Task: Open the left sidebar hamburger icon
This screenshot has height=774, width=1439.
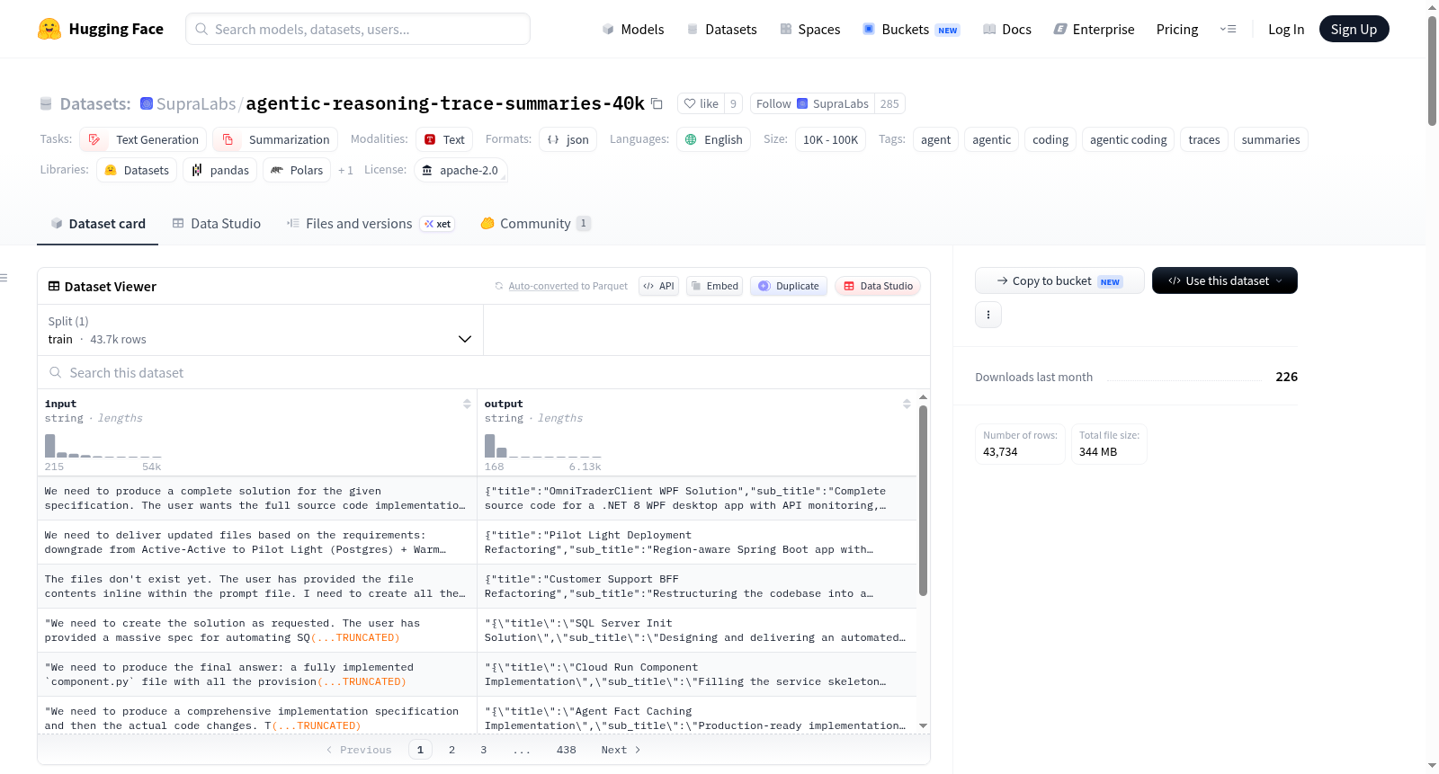Action: [4, 278]
